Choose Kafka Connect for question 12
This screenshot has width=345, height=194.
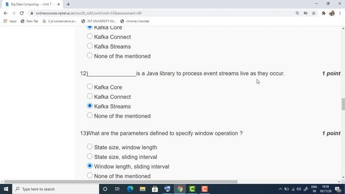tap(89, 96)
